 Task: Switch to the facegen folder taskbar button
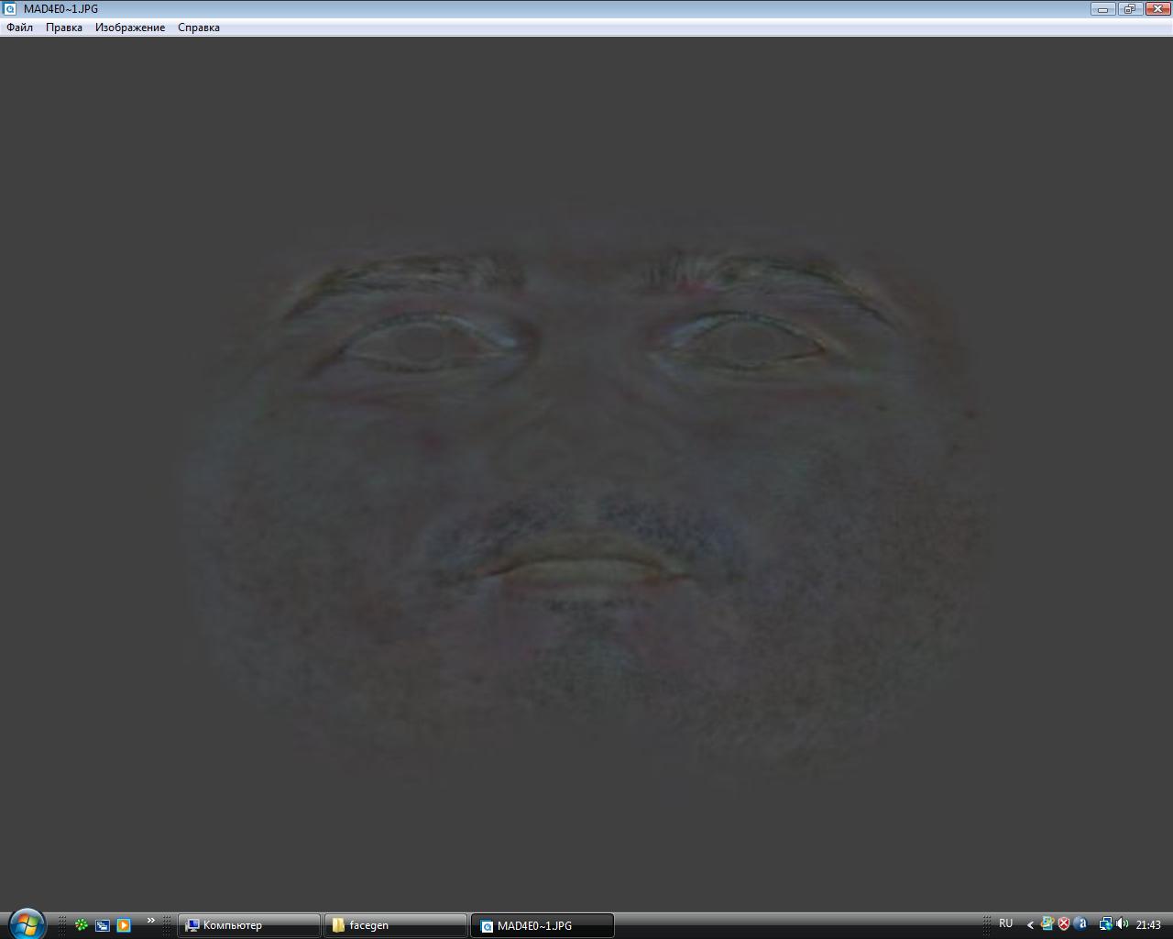396,925
